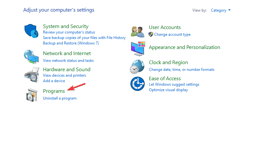The width and height of the screenshot is (258, 163).
Task: Open Change date, time, or number formats
Action: coord(182,70)
